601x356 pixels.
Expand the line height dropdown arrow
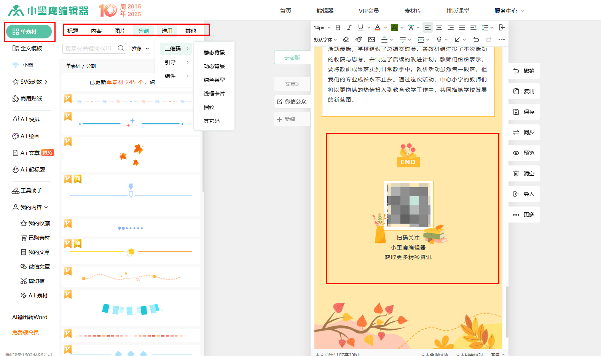492,28
